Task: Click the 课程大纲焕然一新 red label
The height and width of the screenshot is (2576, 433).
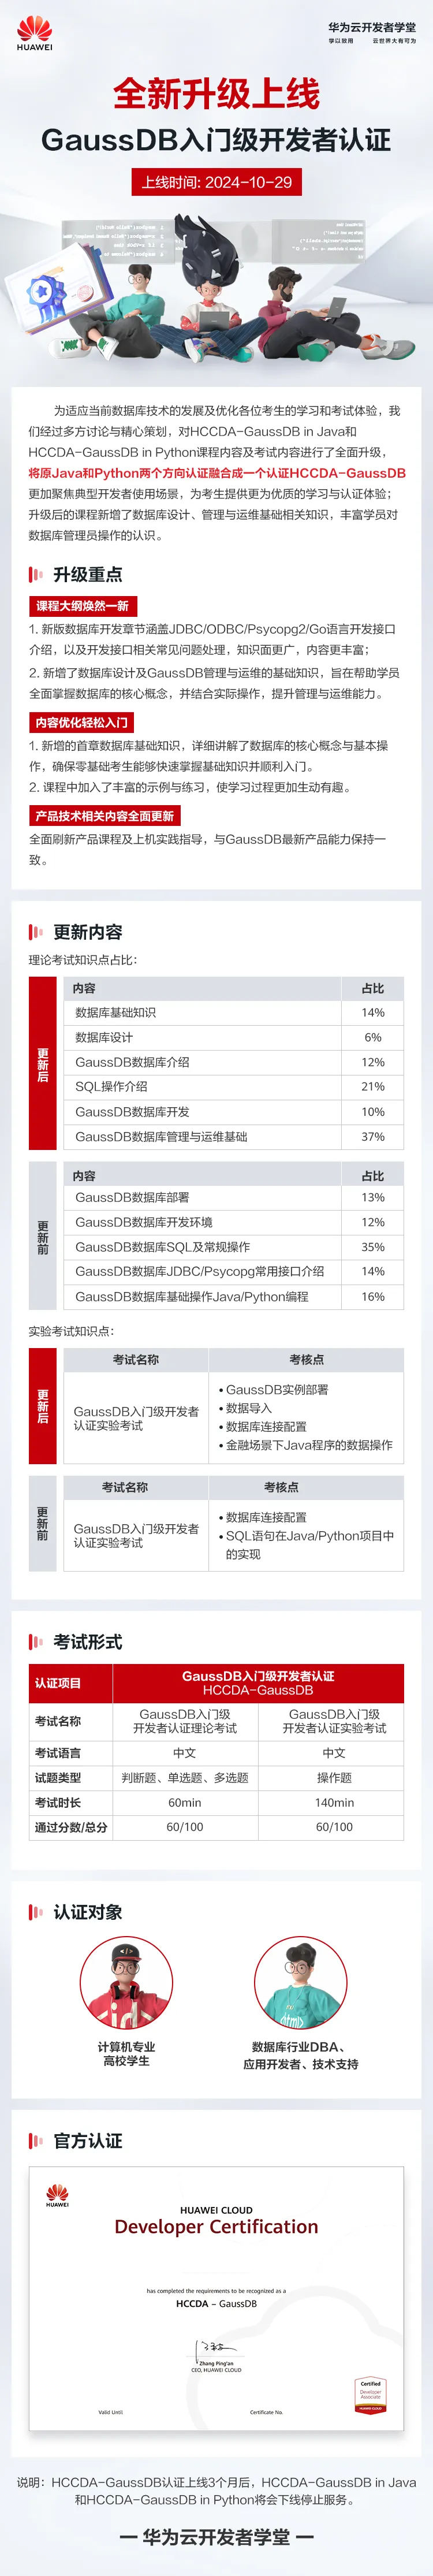Action: (x=82, y=606)
